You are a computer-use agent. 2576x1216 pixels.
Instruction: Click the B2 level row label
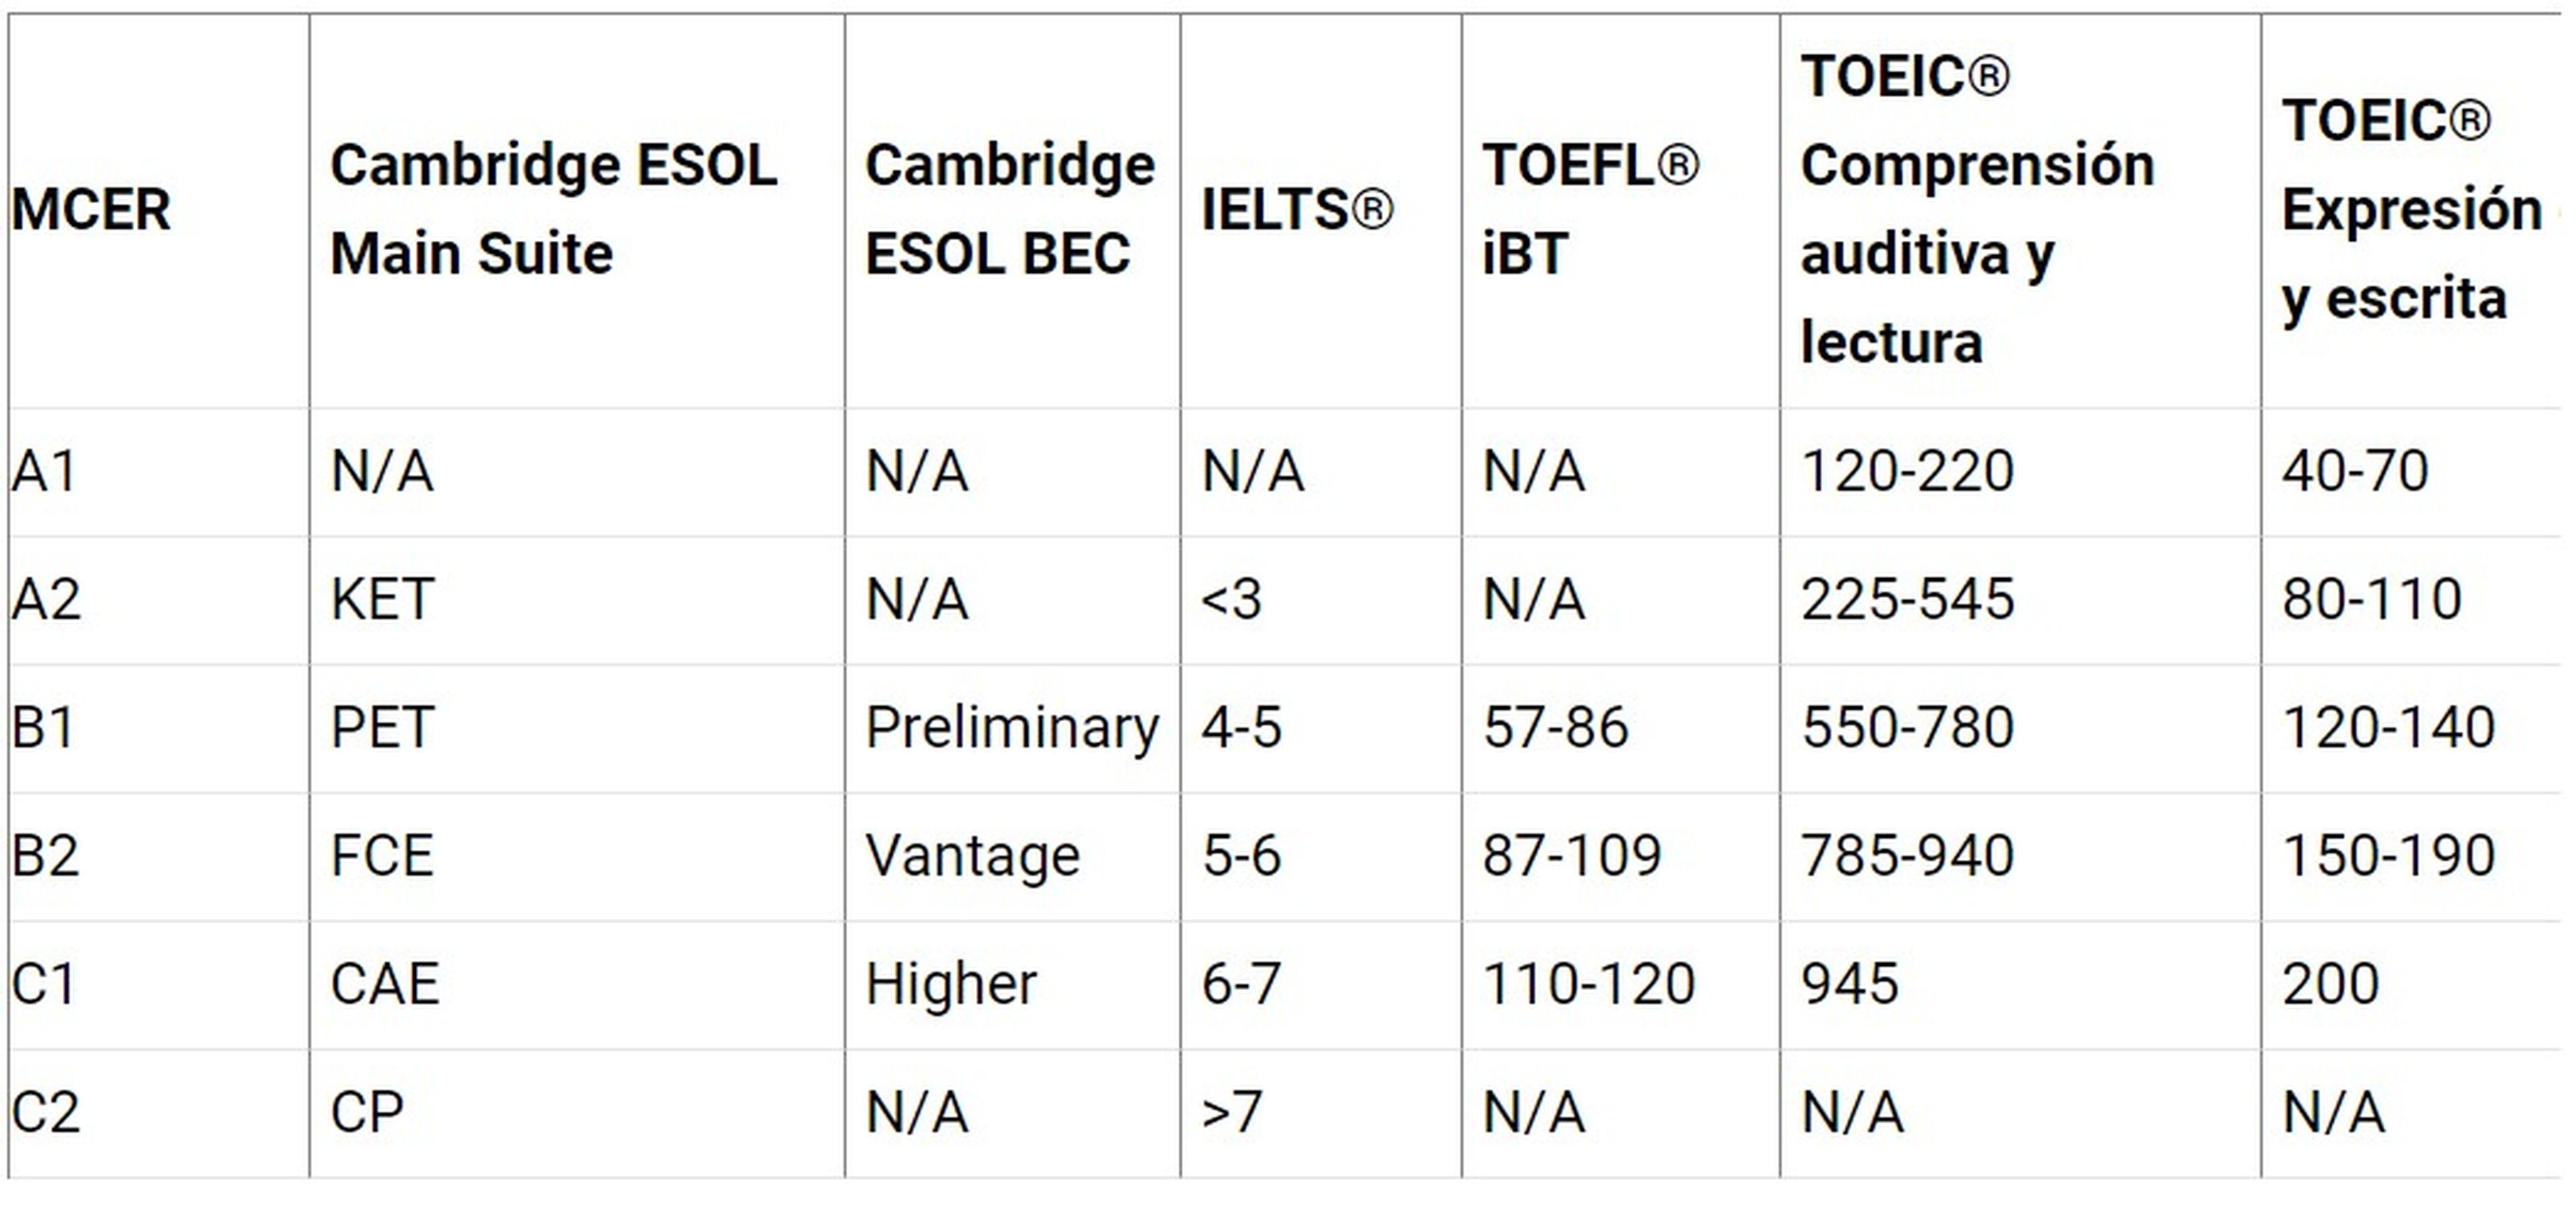coord(46,856)
